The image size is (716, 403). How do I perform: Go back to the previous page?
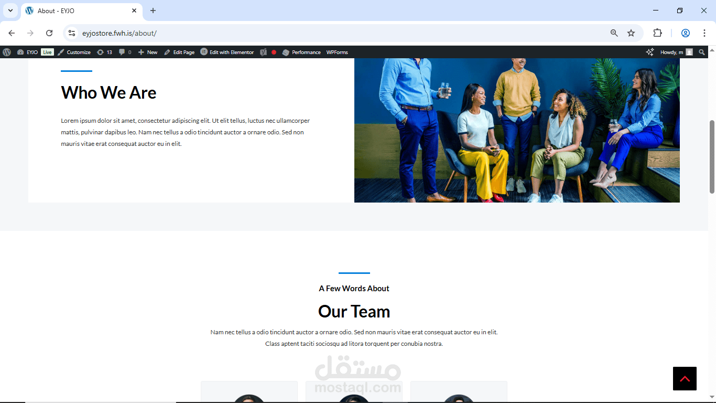tap(12, 33)
